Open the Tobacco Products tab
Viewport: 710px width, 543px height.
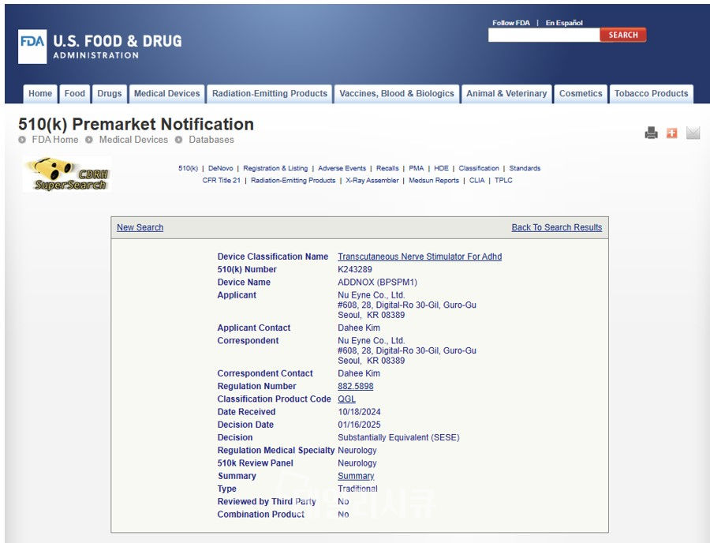(x=652, y=93)
